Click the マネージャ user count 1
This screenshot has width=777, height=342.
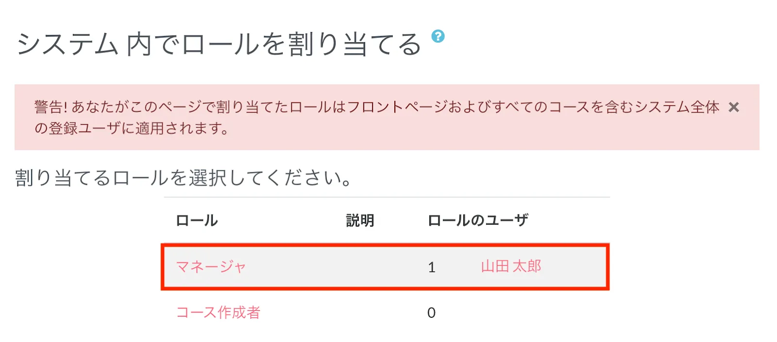(x=431, y=267)
